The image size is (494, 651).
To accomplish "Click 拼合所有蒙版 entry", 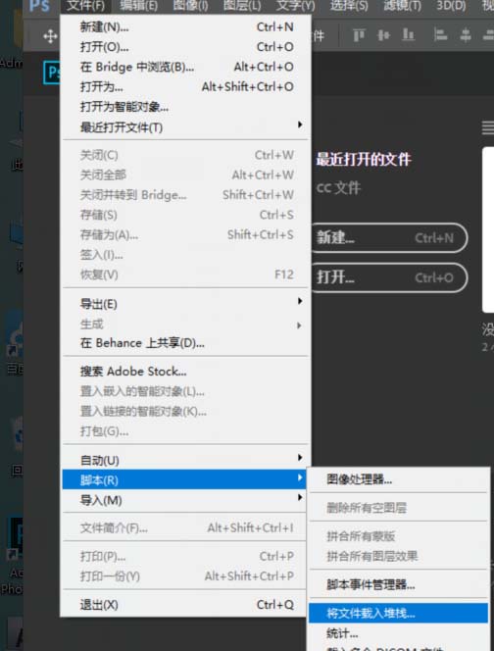I will [x=399, y=536].
